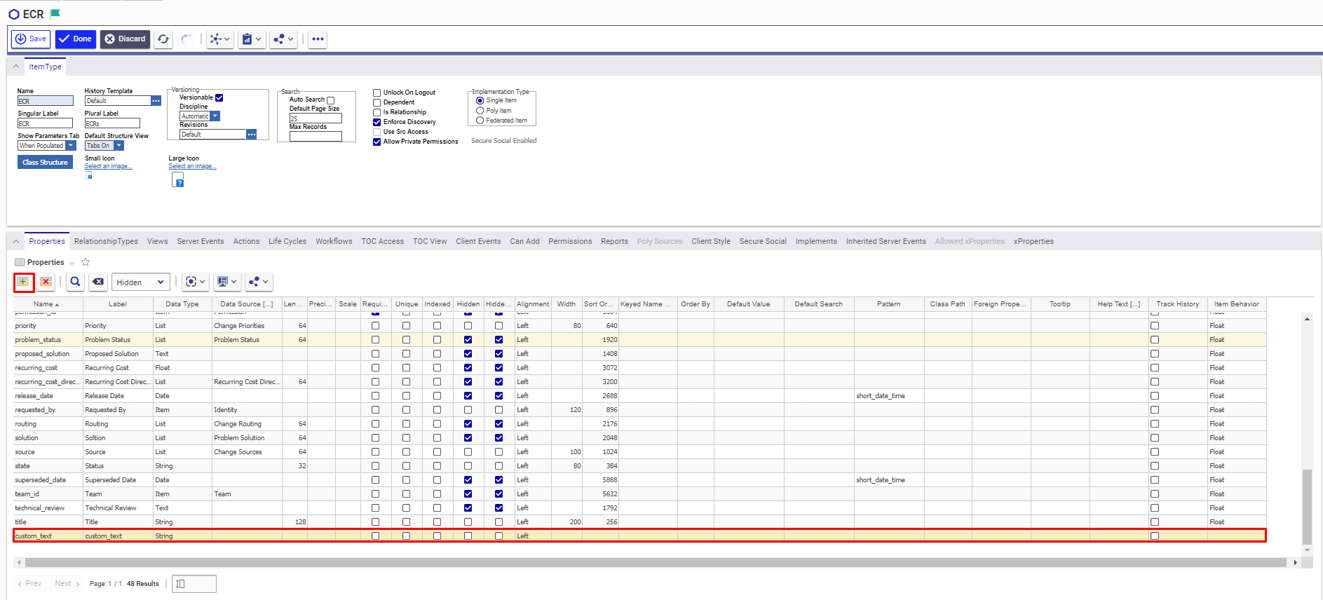Toggle the Versionable checkbox

coord(219,98)
